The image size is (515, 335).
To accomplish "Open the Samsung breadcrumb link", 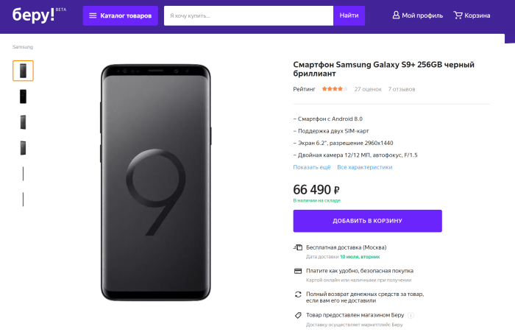I will [23, 47].
